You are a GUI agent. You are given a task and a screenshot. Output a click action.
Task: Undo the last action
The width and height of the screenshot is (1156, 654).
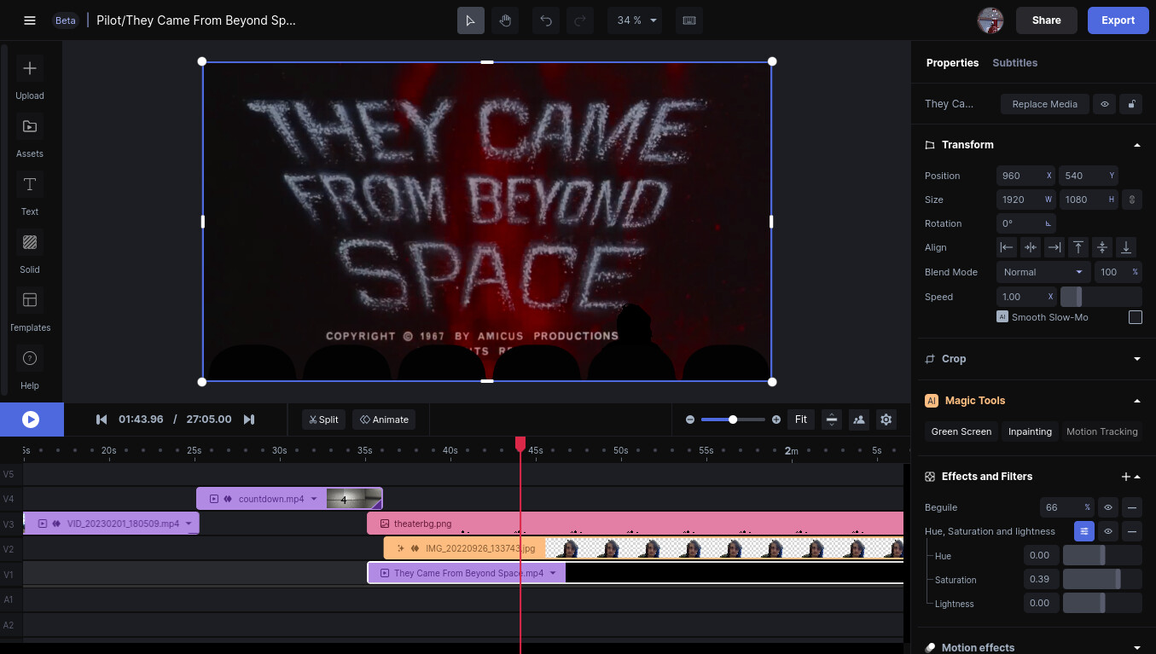(546, 20)
